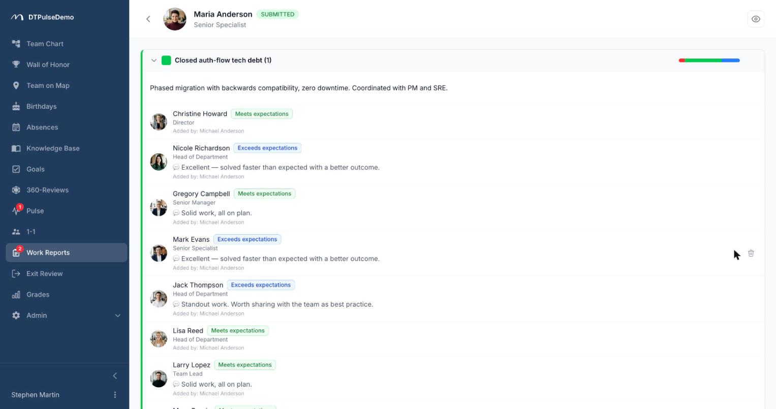
Task: Click Larry Lopez's Meets expectations badge
Action: point(245,365)
